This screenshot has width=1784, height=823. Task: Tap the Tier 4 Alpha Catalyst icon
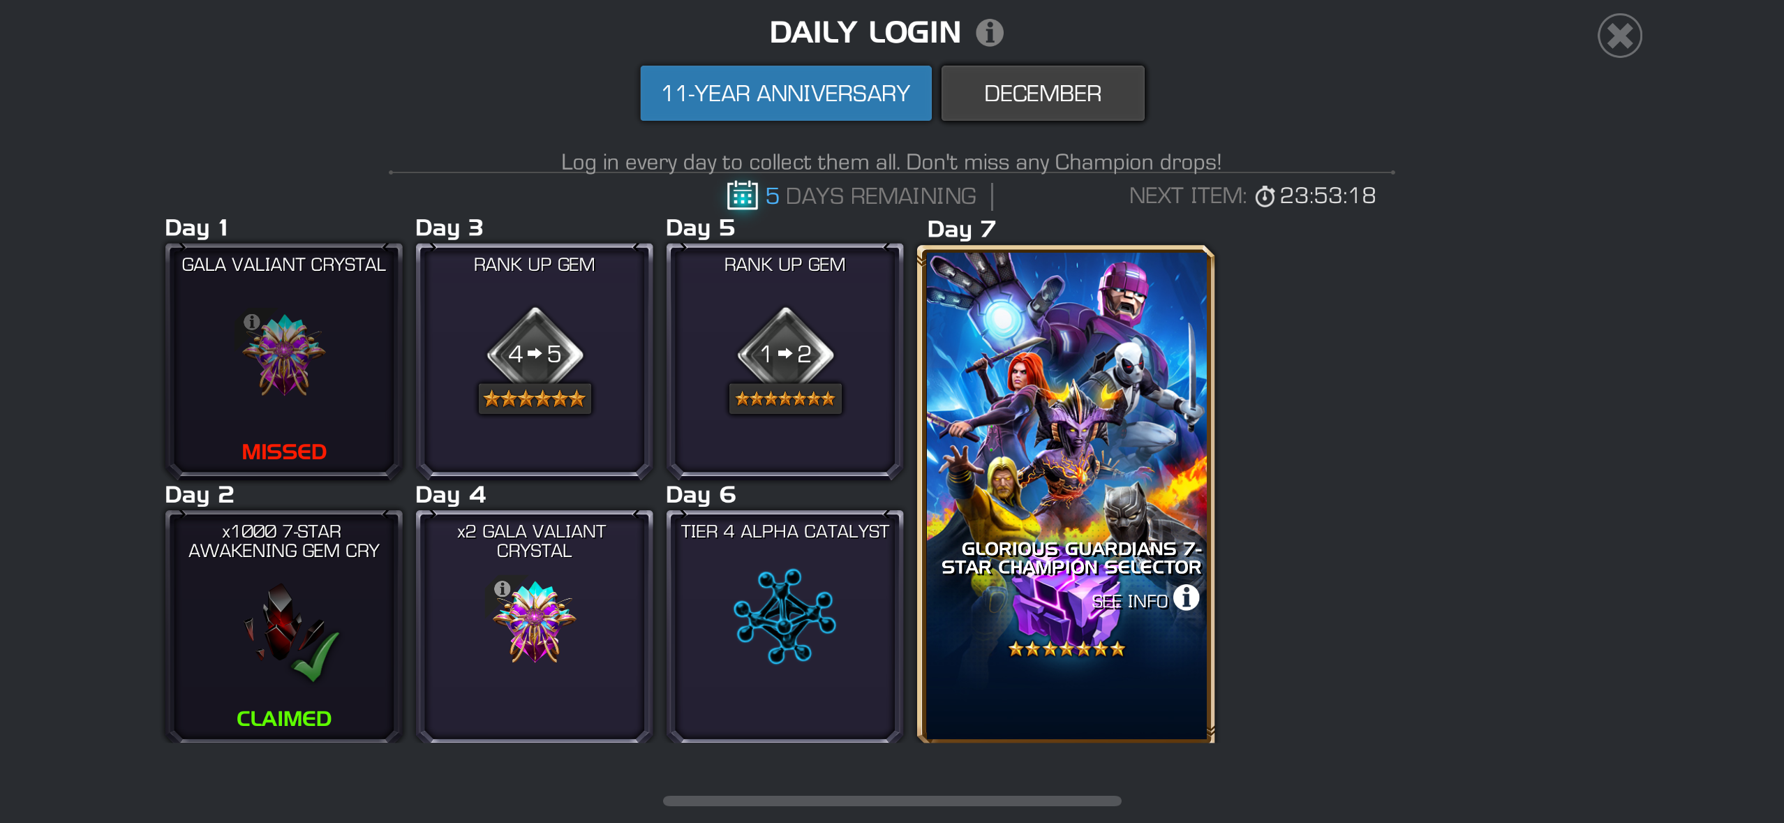(785, 616)
